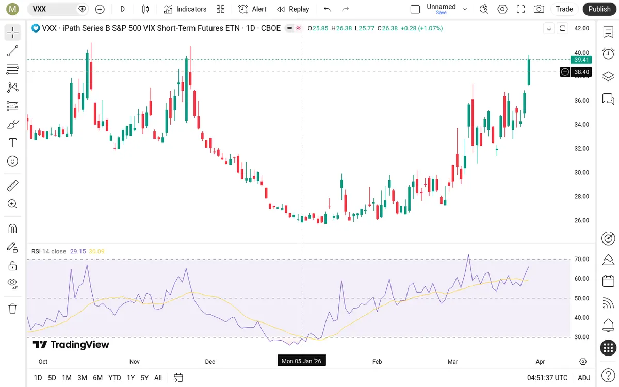The height and width of the screenshot is (387, 619).
Task: Open the object tree layers icon
Action: pos(608,76)
